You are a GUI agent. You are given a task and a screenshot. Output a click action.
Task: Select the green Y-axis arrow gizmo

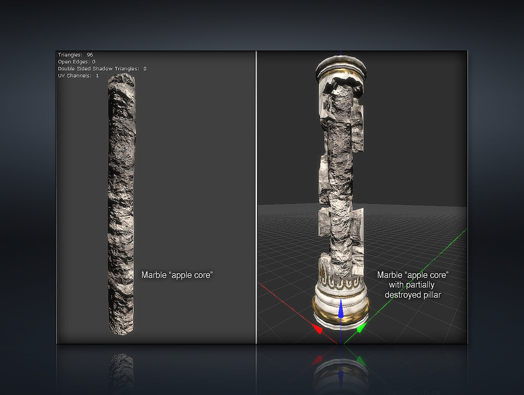361,327
